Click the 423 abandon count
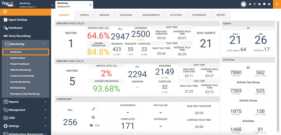The width and height of the screenshot is (281, 135). point(117,49)
